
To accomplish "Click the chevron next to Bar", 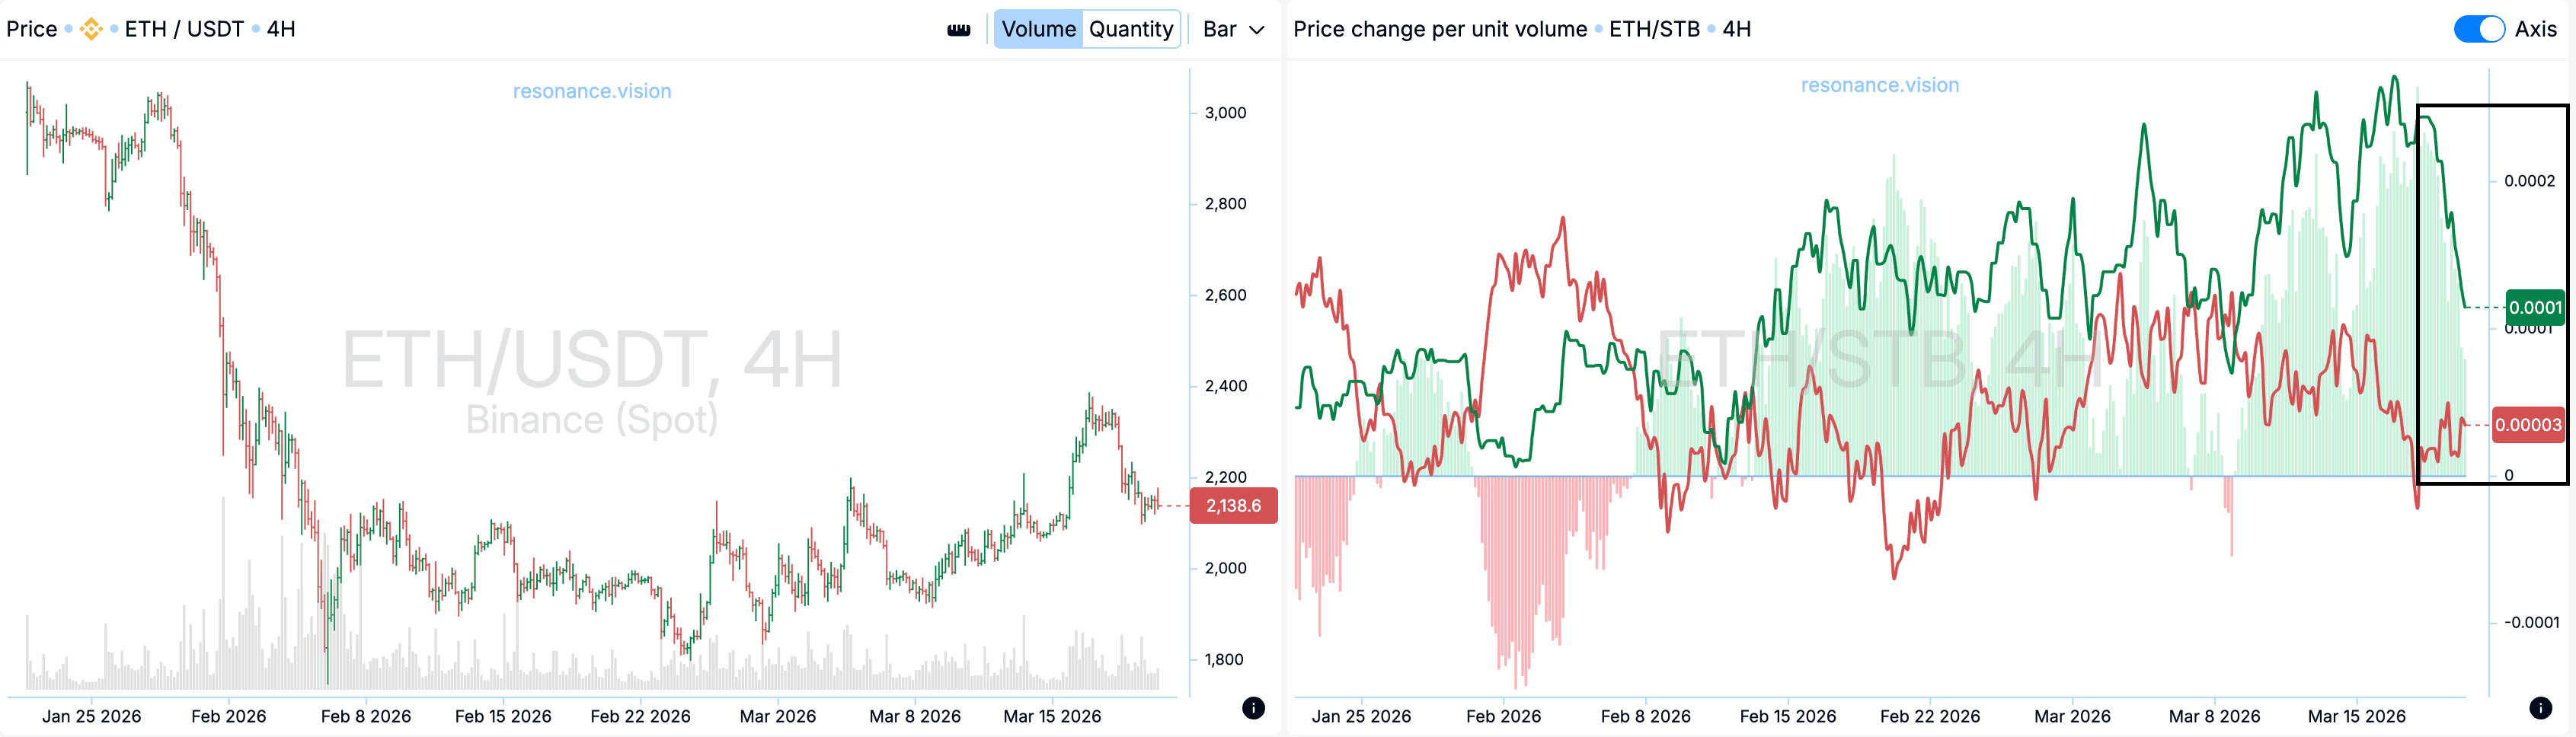I will point(1257,30).
